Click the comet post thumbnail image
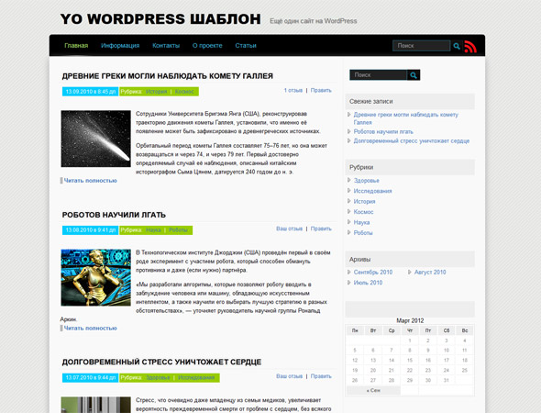 96,139
